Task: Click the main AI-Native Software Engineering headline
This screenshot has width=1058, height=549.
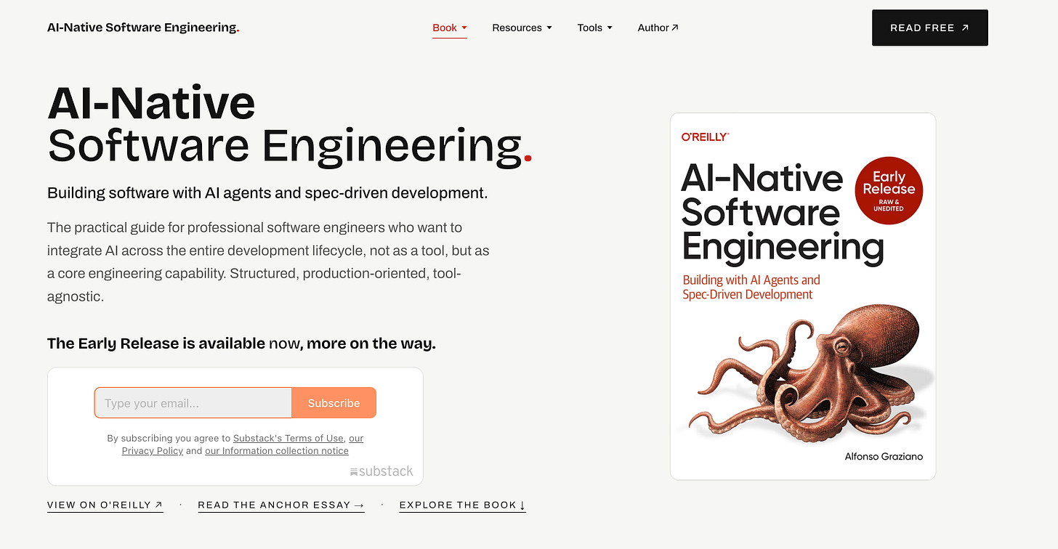Action: [289, 124]
